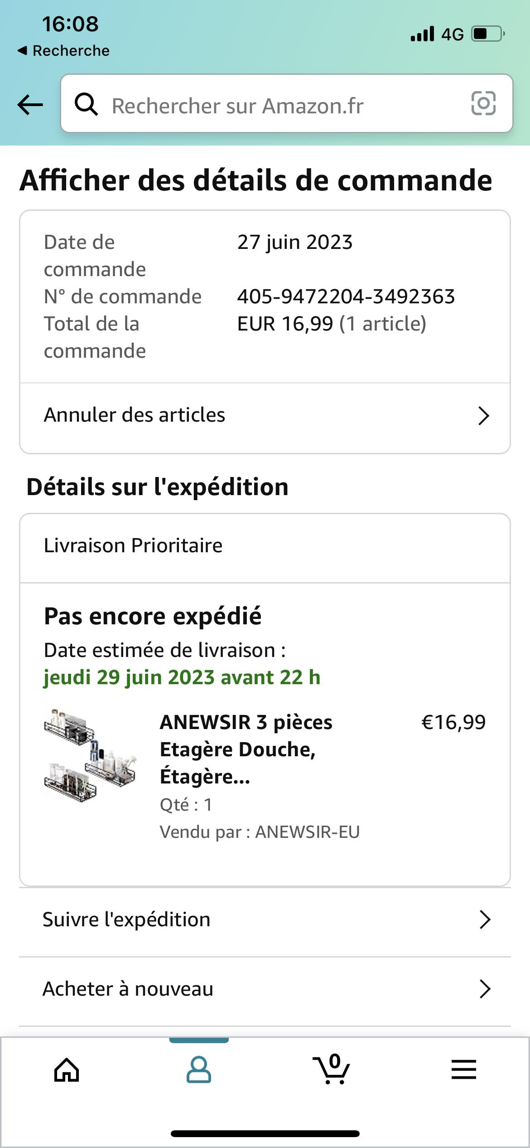530x1148 pixels.
Task: Tap the Livraison Prioritaire row
Action: 133,545
